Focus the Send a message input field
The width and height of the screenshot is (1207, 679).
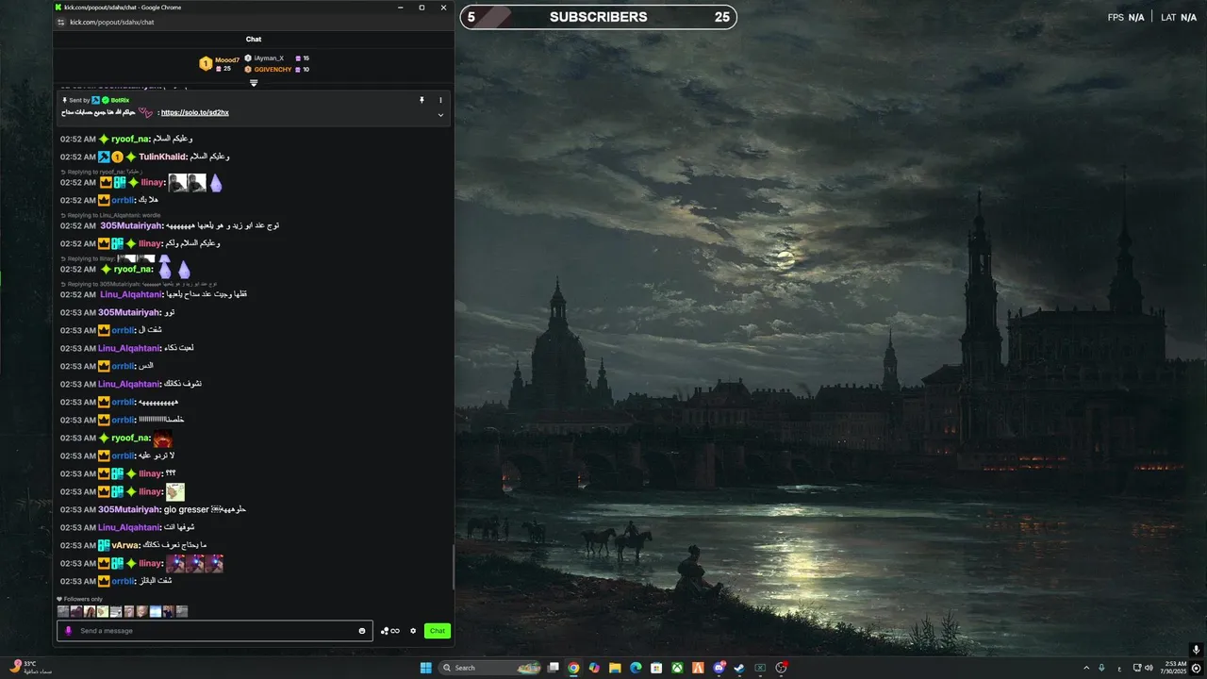coord(215,631)
